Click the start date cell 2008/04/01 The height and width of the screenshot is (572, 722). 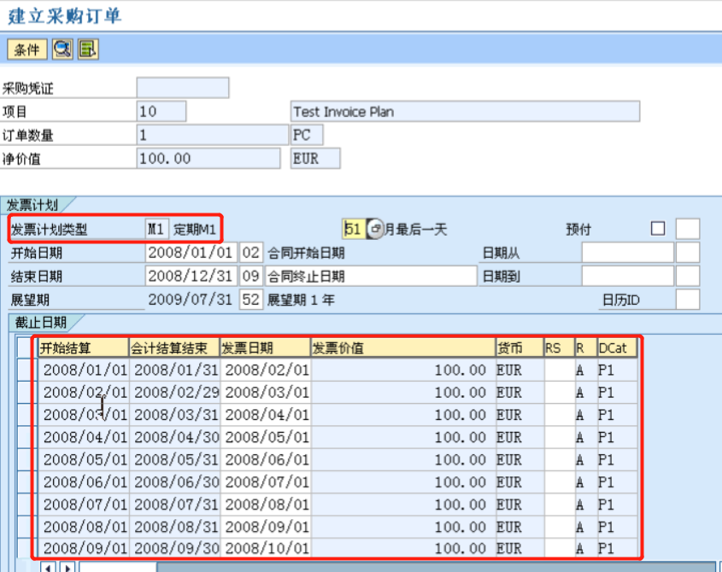[x=84, y=437]
